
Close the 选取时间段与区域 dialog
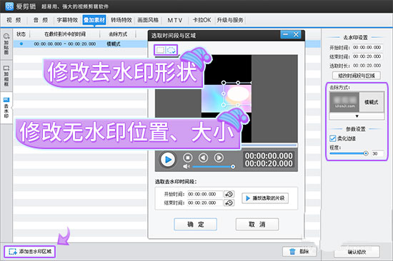[x=296, y=34]
